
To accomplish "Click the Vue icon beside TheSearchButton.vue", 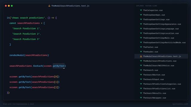I will point(141,75).
